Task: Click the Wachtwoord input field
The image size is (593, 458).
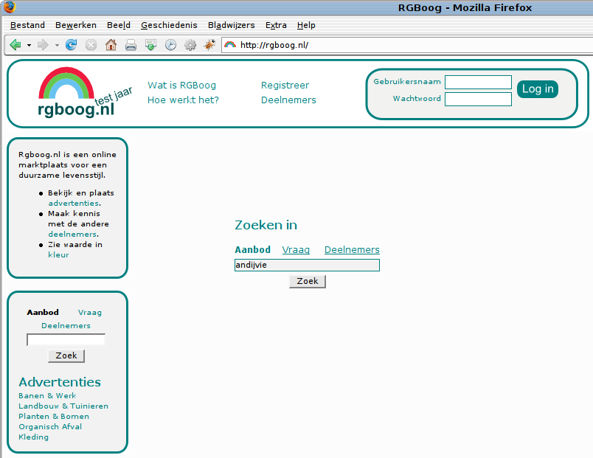Action: [479, 99]
